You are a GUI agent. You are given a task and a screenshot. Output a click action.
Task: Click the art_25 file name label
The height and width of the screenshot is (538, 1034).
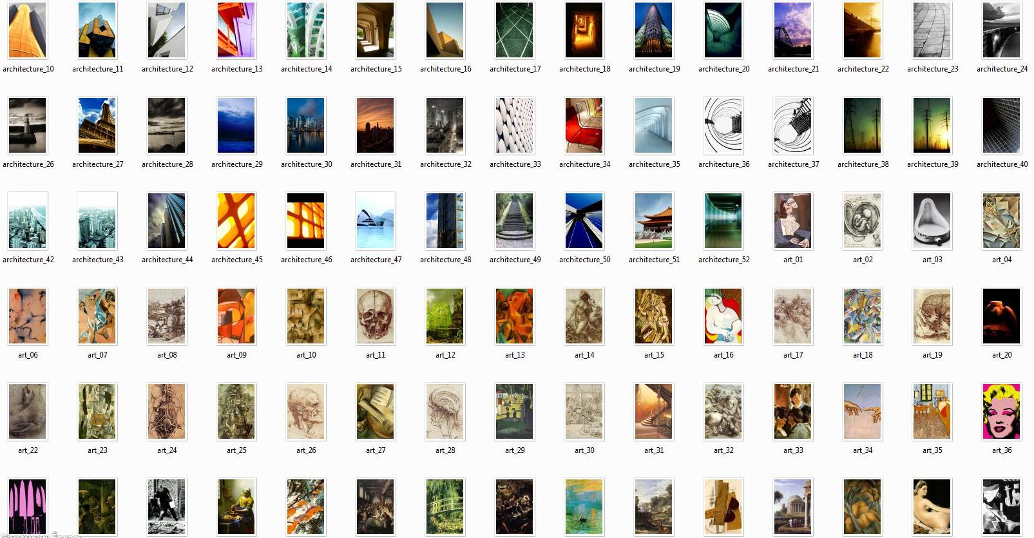[x=236, y=450]
